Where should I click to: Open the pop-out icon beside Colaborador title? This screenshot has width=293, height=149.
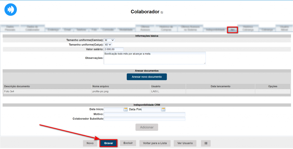(x=162, y=12)
